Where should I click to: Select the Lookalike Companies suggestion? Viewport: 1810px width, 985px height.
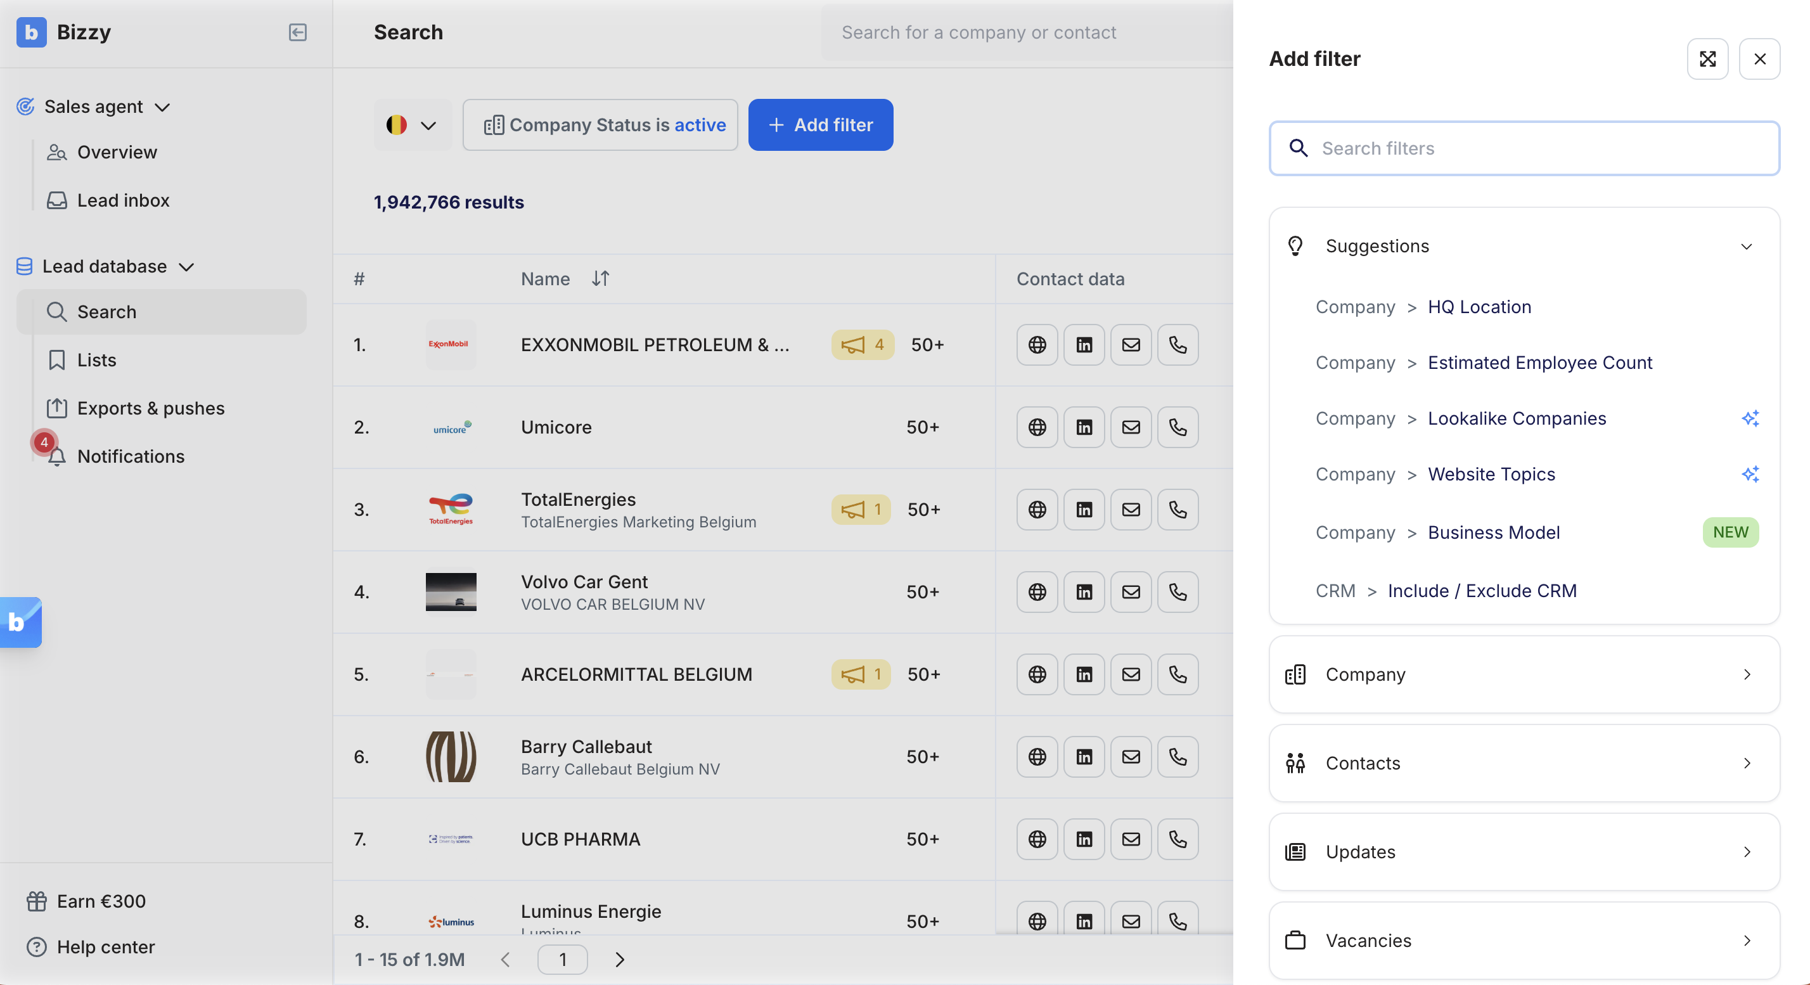point(1517,419)
